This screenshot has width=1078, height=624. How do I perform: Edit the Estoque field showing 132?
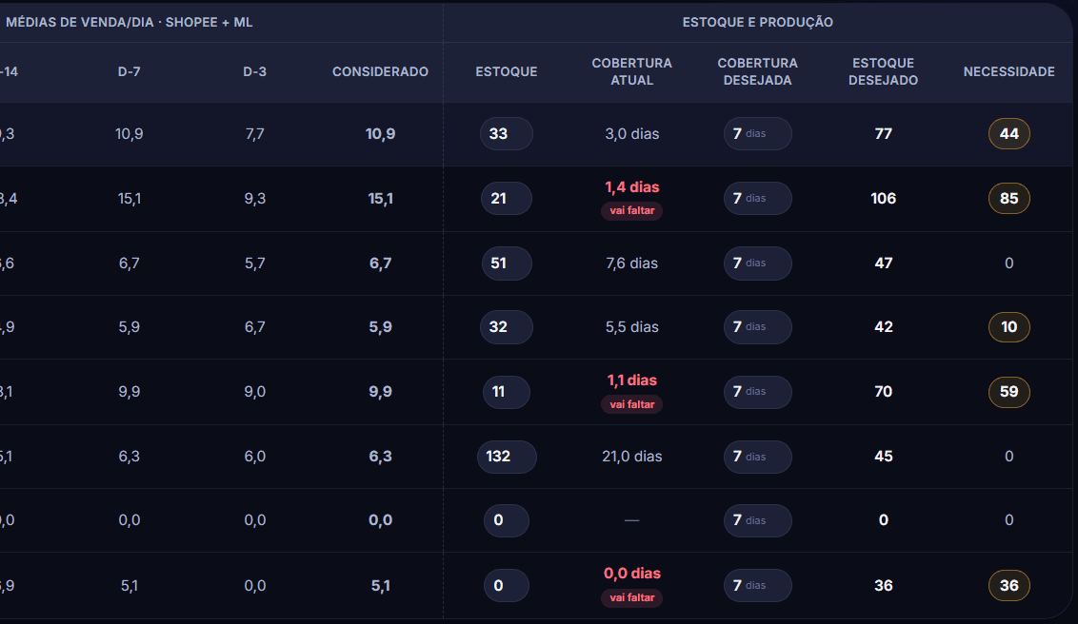pos(506,457)
